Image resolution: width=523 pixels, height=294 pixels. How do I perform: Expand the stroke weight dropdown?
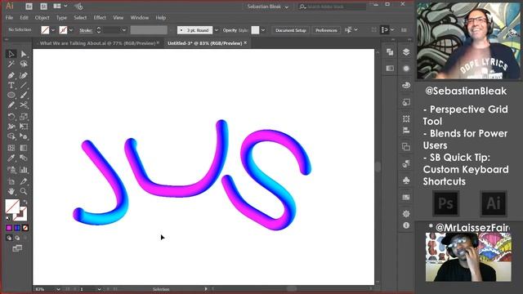[x=124, y=30]
